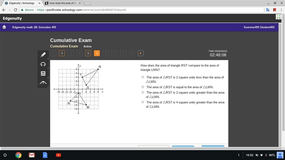Open the launcher circle button
The image size is (285, 160).
coord(5,155)
